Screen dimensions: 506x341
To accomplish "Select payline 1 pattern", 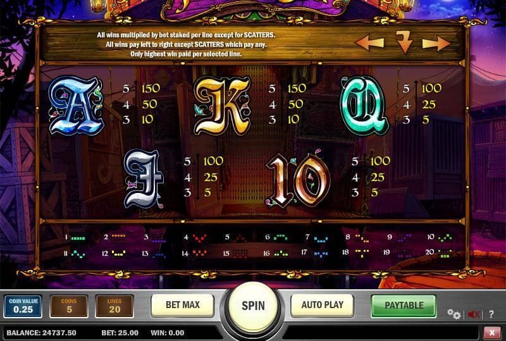I will click(x=75, y=238).
